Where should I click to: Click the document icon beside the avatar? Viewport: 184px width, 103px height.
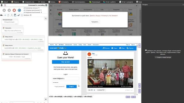tap(5, 5)
